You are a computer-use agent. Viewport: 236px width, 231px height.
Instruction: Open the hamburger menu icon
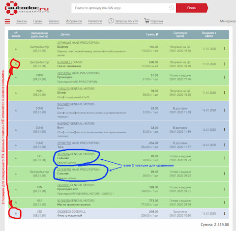7,21
